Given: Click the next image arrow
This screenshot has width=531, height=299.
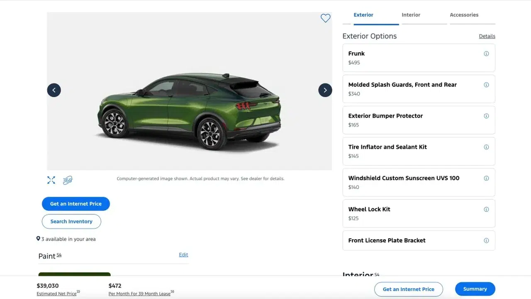Looking at the screenshot, I should click(325, 90).
